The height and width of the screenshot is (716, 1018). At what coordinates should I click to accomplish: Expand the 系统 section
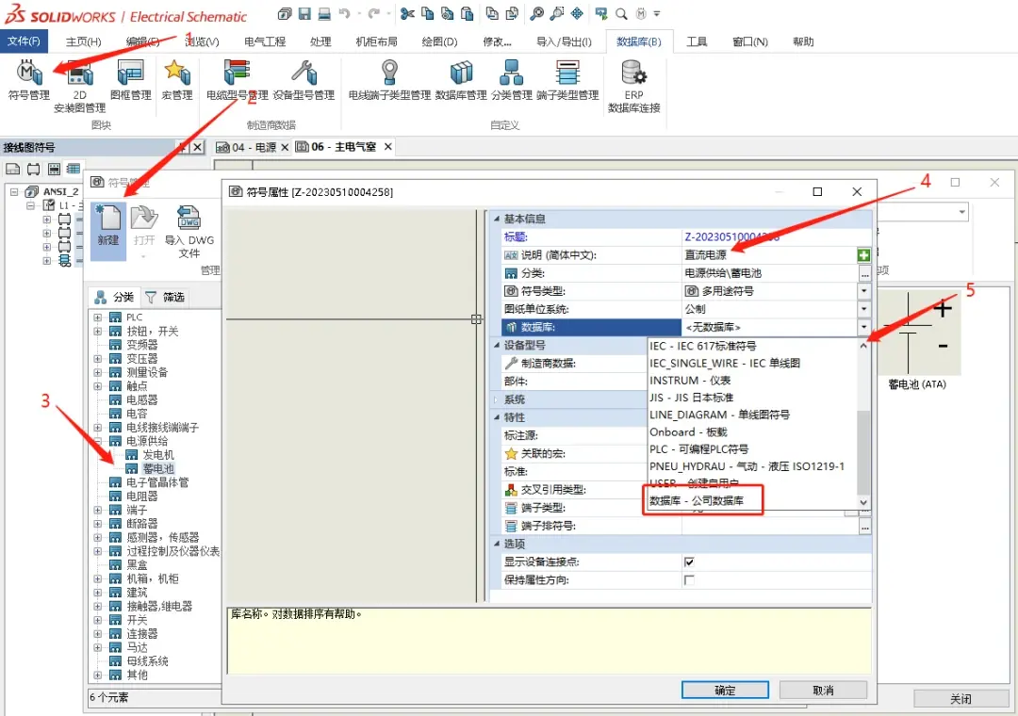point(497,399)
